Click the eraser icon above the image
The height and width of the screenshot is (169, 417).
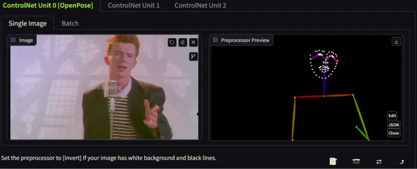[x=183, y=42]
